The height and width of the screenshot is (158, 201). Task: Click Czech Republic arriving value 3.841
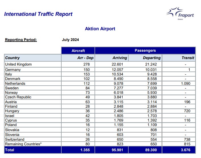click(118, 97)
